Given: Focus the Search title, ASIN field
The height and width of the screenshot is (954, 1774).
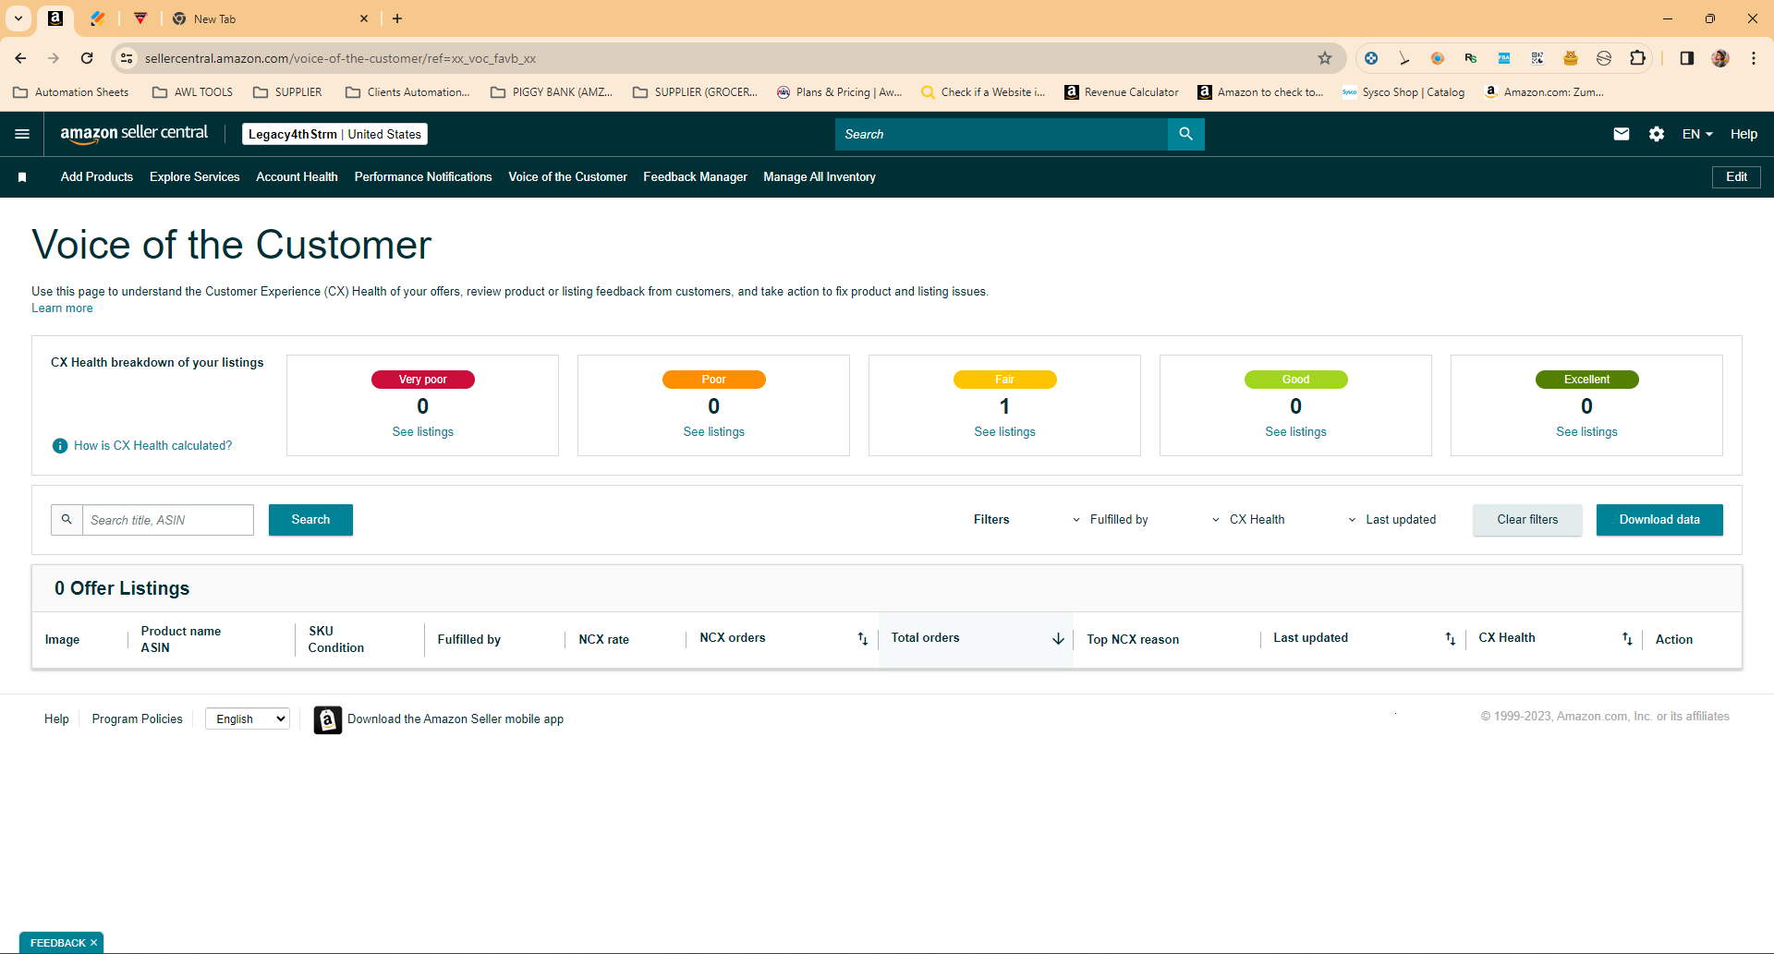Looking at the screenshot, I should pos(168,520).
